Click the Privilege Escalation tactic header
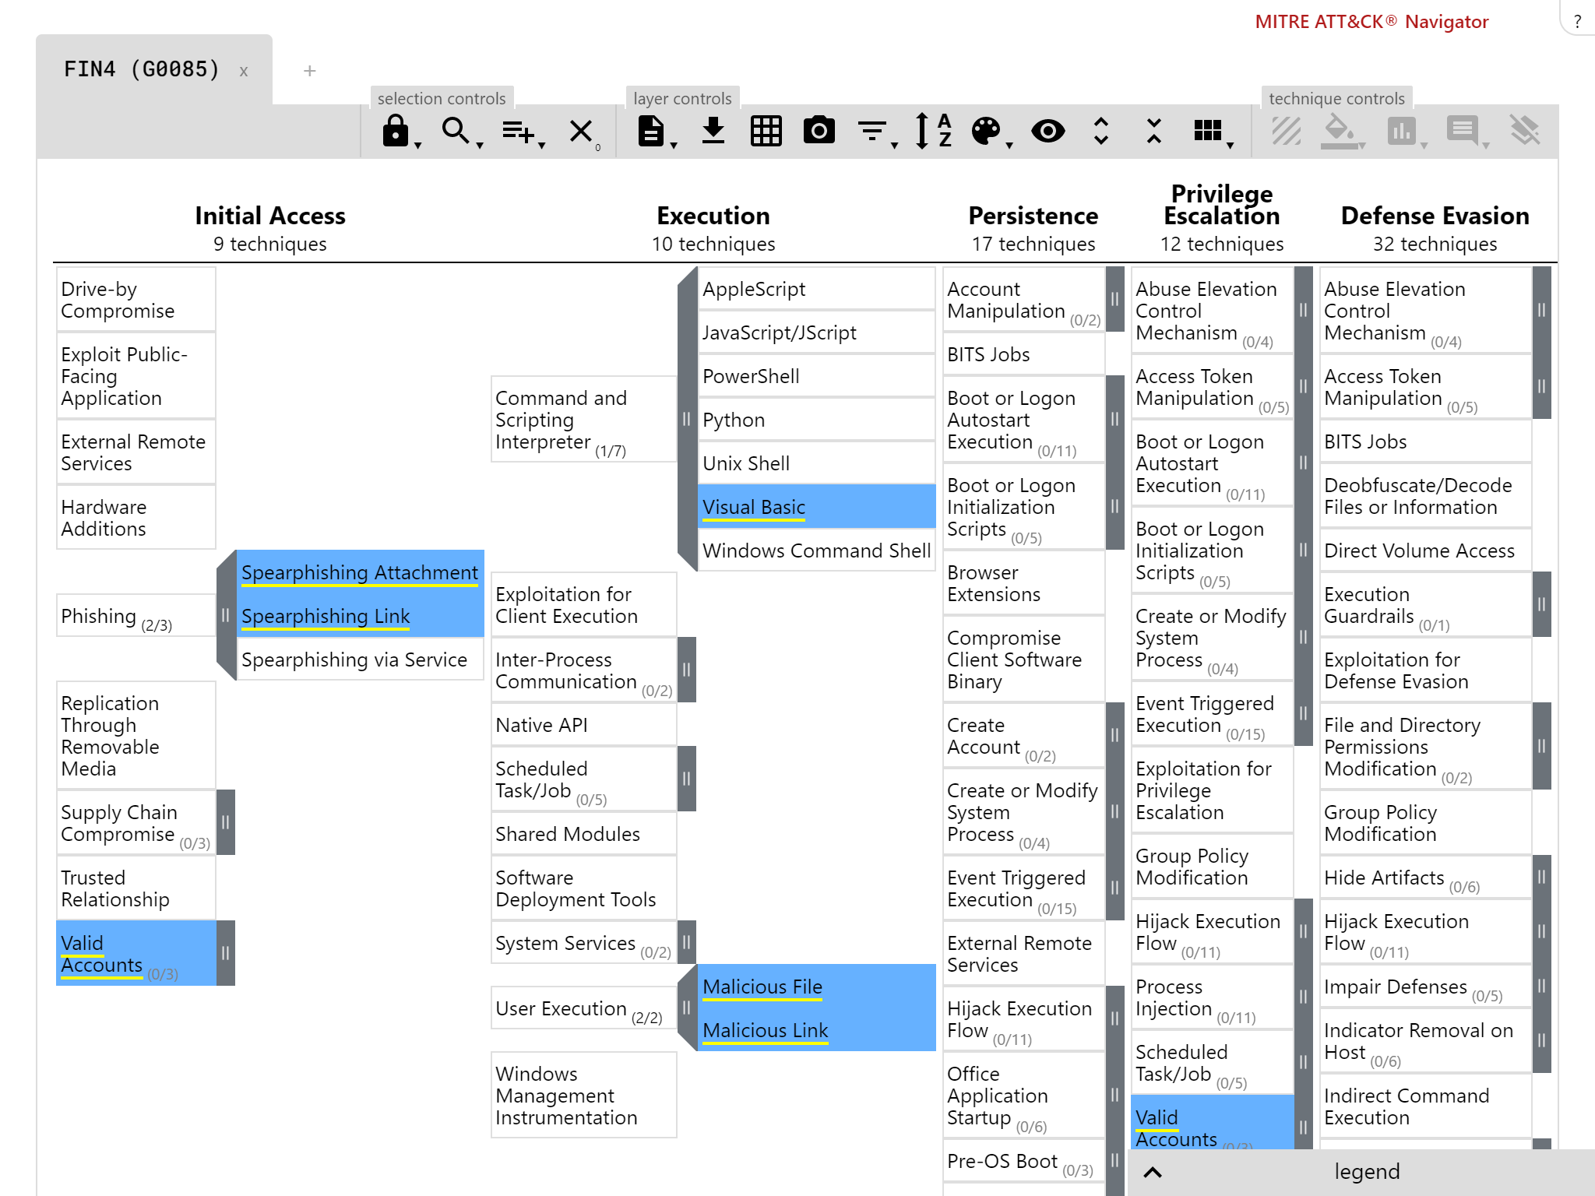 tap(1222, 204)
